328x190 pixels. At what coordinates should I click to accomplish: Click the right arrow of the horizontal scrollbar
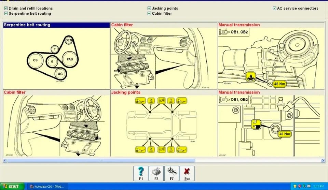pyautogui.click(x=323, y=160)
